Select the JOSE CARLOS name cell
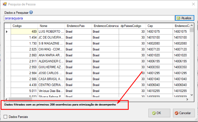The height and width of the screenshot is (122, 198). (x=51, y=73)
